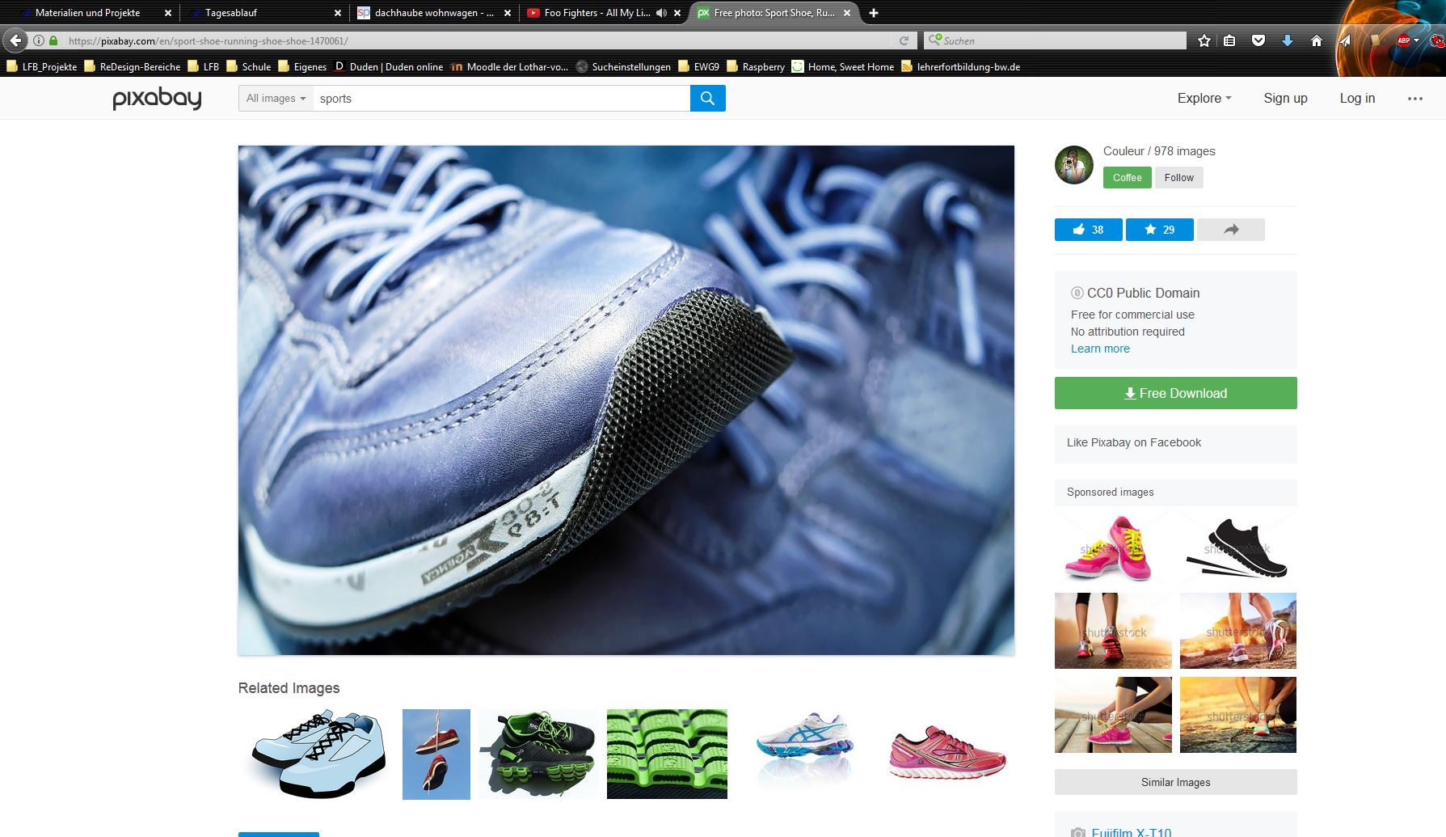This screenshot has width=1446, height=837.
Task: Like the photo with thumbs-up button
Action: 1088,230
